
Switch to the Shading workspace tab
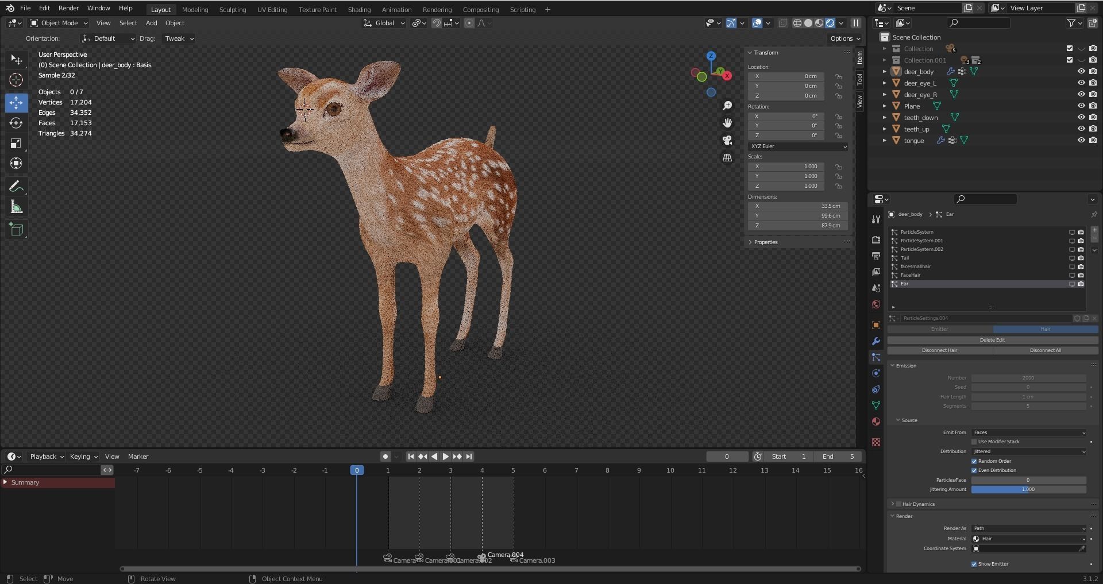[359, 10]
